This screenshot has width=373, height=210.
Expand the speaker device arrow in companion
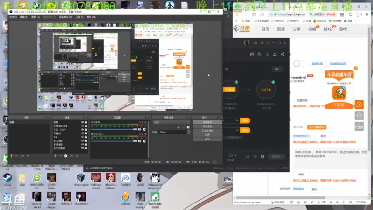pos(236,156)
